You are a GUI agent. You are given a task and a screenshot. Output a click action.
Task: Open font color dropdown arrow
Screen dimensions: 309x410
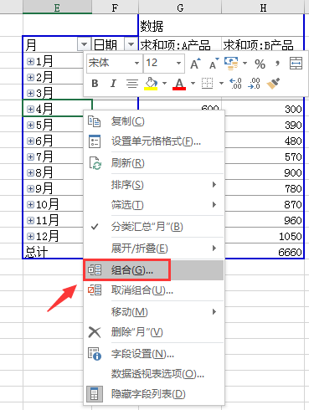point(193,83)
